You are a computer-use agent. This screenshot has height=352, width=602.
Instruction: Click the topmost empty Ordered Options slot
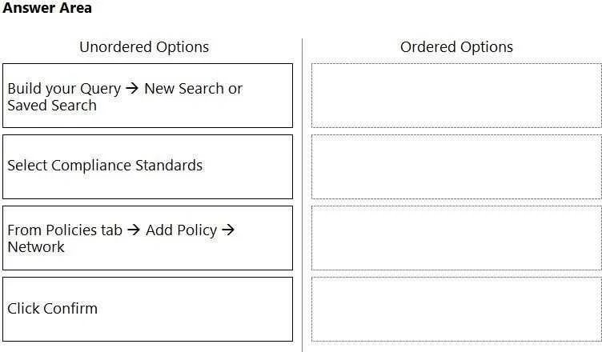point(456,95)
